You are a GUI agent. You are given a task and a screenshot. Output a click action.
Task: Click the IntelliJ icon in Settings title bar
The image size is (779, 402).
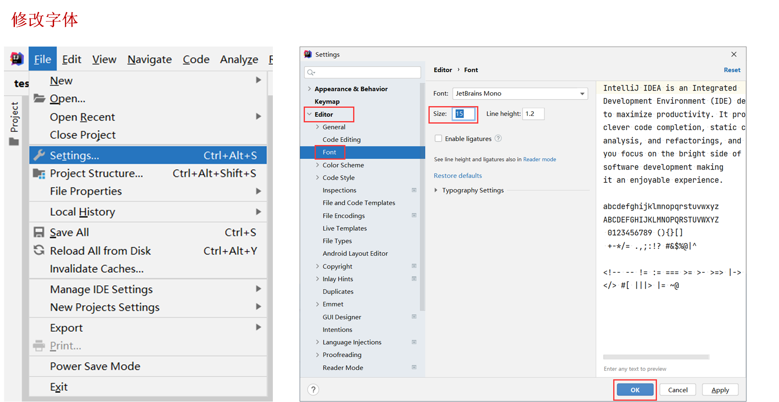tap(308, 54)
